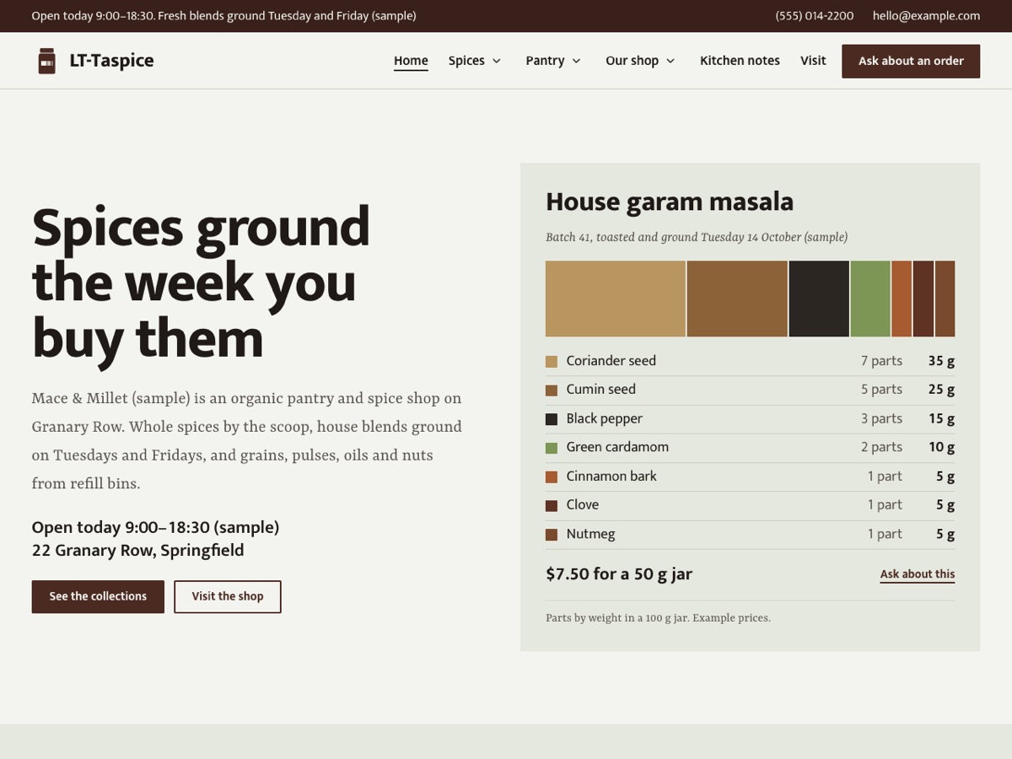
Task: Call the phone number (555) 014-2200
Action: tap(815, 16)
